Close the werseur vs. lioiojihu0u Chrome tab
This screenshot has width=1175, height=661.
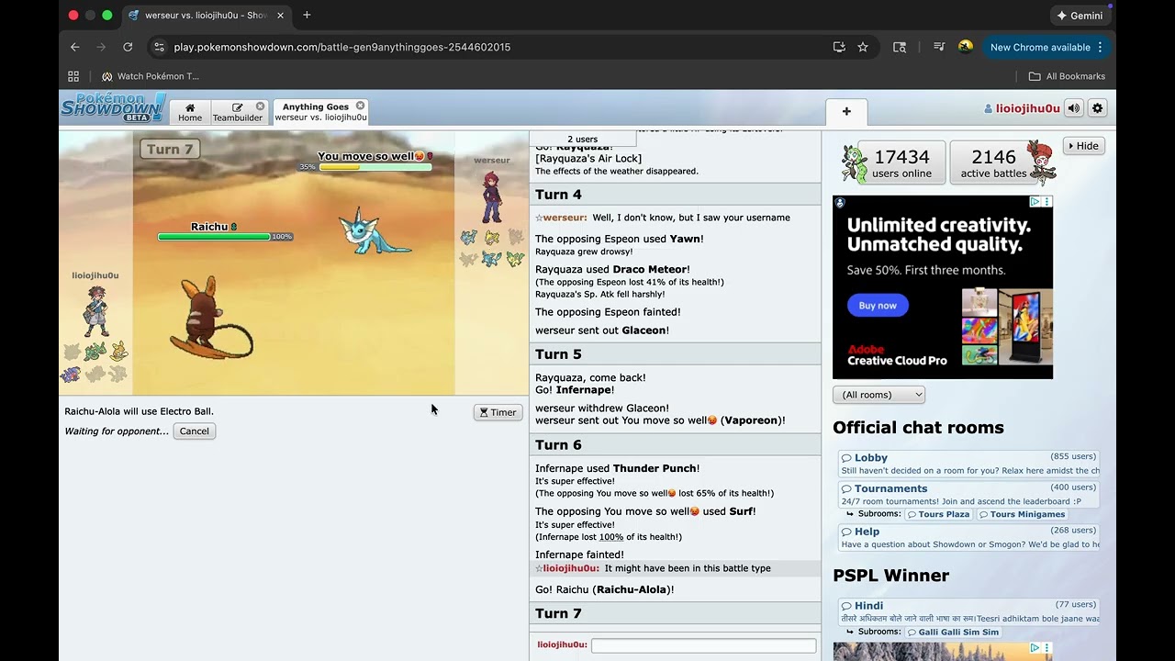click(x=281, y=15)
